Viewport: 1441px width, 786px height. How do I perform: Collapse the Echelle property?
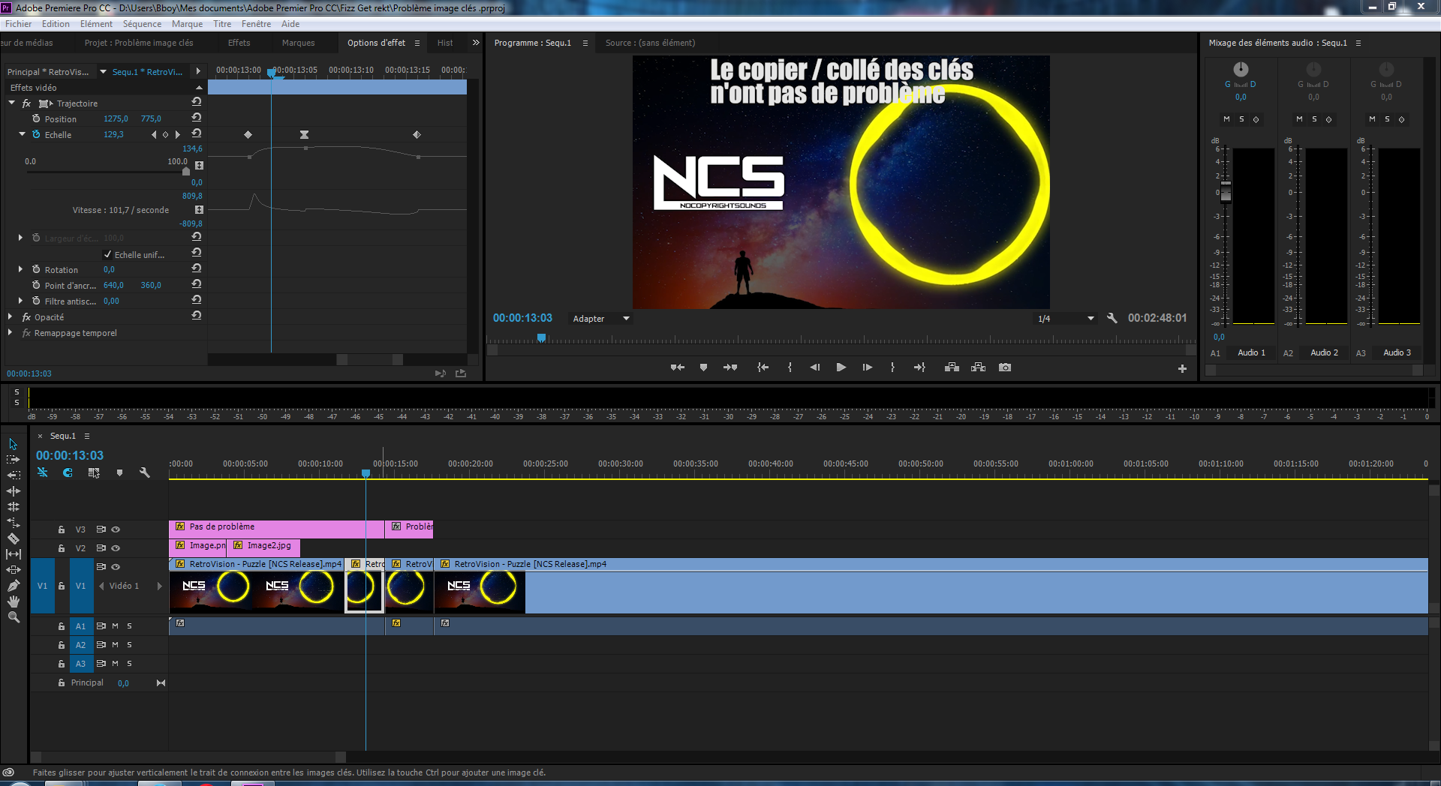click(x=22, y=134)
